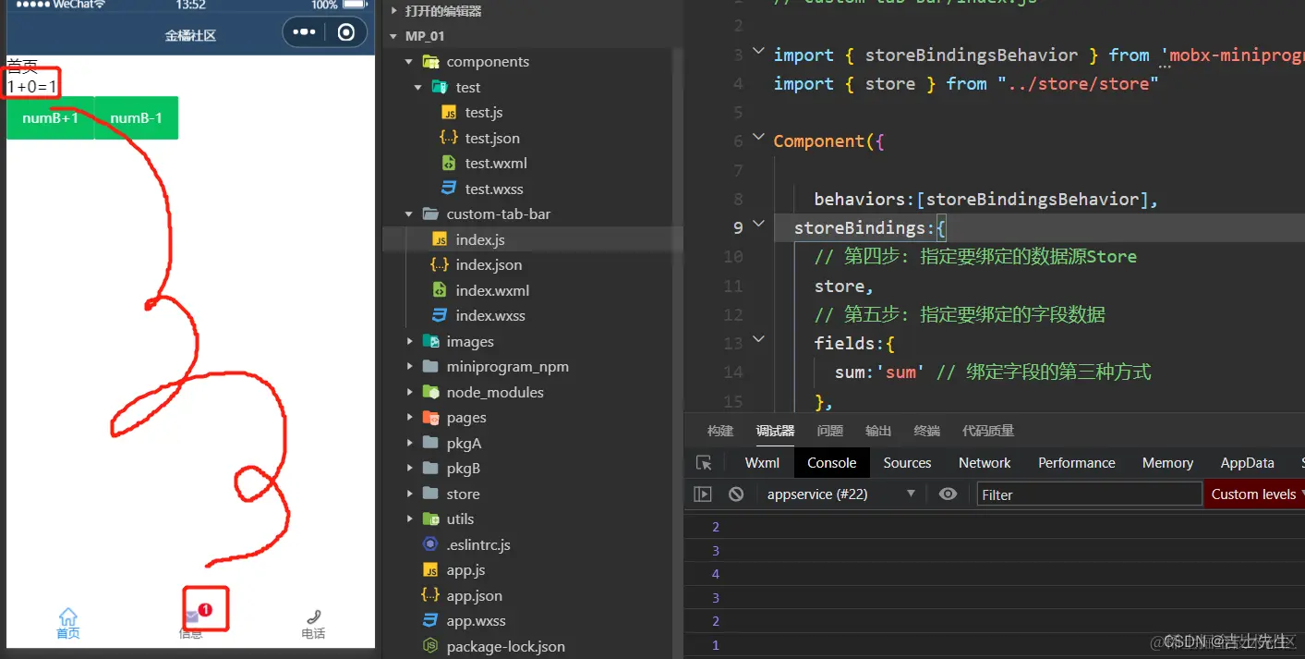The width and height of the screenshot is (1305, 659).
Task: Focus the console Filter input field
Action: coord(1089,494)
